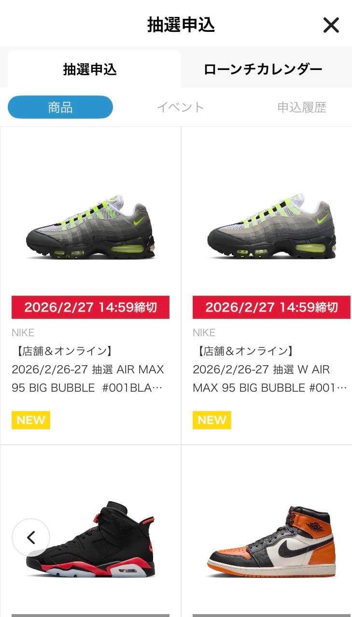Screen dimensions: 352x617
Task: Open the 抽選 AIR MAX 95 BIG BUBBLE #001BLA title
Action: 88,370
